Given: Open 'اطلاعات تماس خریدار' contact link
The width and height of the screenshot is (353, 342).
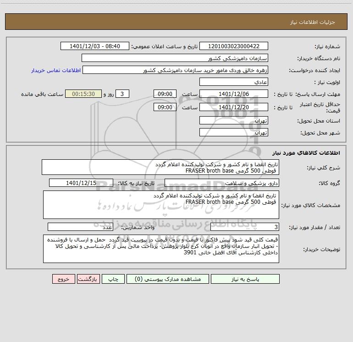Looking at the screenshot, I should pos(56,70).
